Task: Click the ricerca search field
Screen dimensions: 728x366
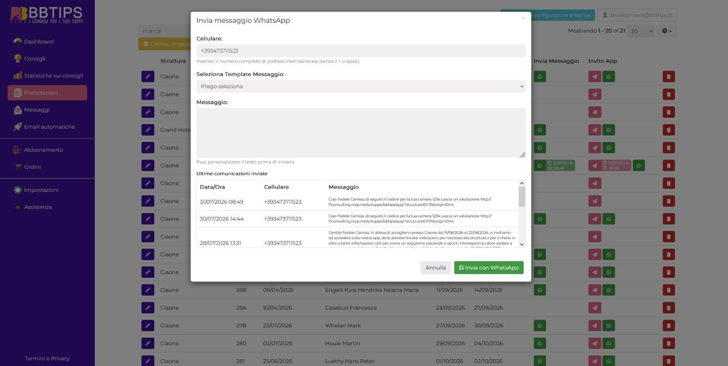Action: click(165, 31)
